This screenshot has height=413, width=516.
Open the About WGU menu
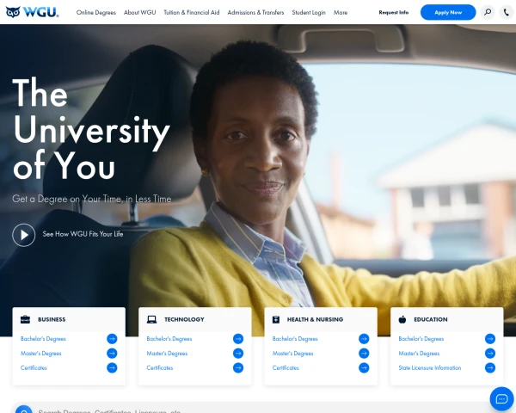140,13
